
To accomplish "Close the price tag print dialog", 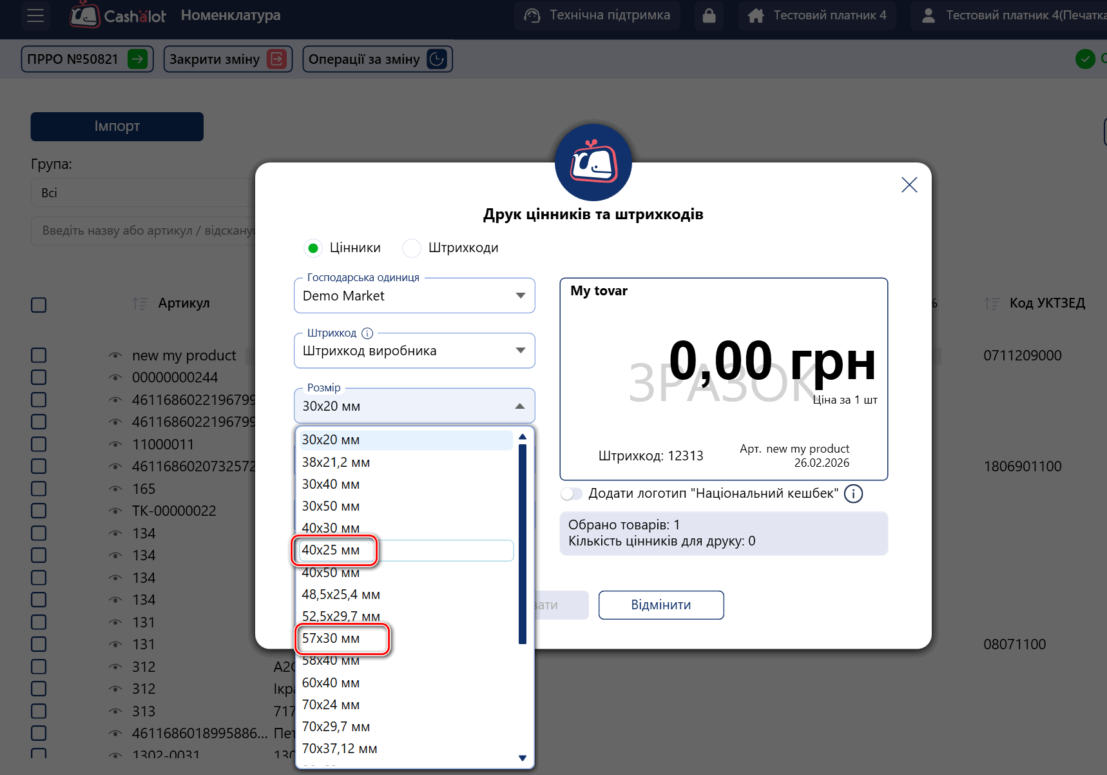I will coord(909,185).
